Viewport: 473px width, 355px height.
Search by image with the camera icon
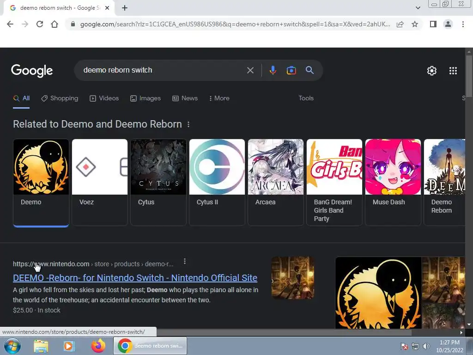pos(291,70)
